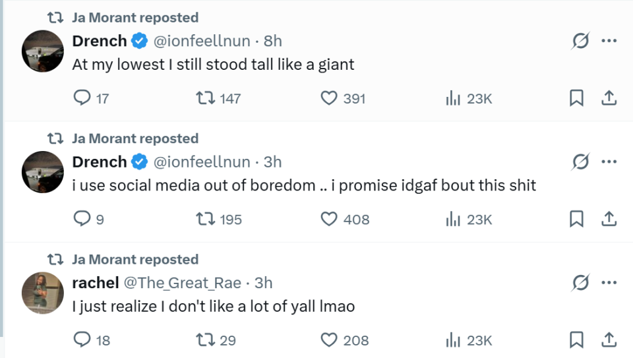The width and height of the screenshot is (633, 358).
Task: Reply to the 'stood tall like a giant' post
Action: click(82, 98)
